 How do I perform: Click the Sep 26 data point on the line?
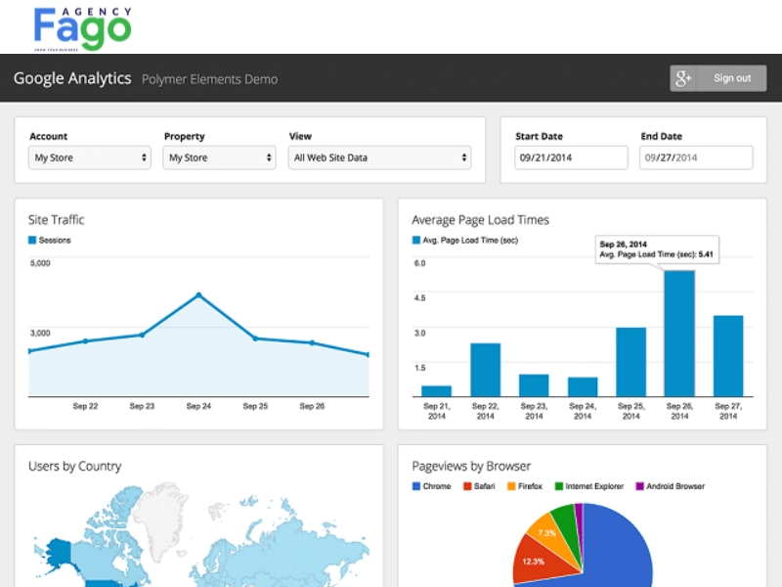(312, 343)
